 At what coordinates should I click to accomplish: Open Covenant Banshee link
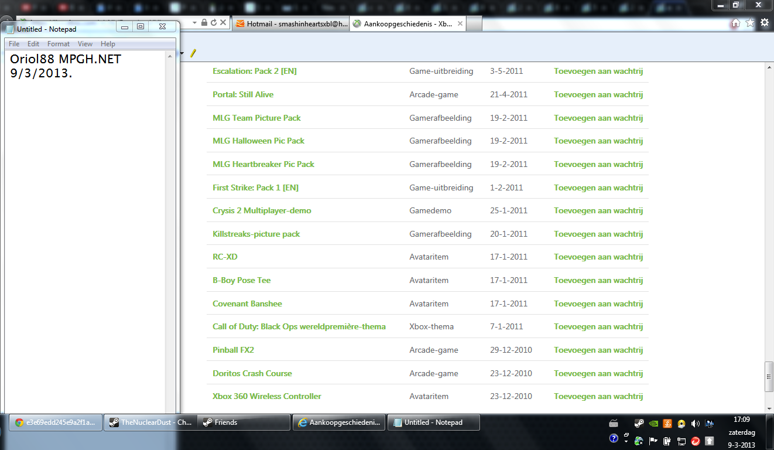(247, 304)
